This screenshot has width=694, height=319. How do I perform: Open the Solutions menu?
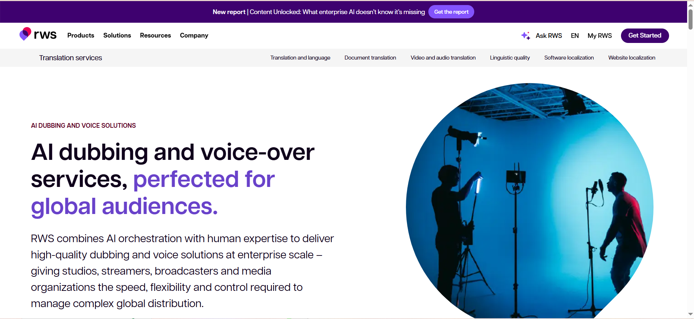click(117, 35)
